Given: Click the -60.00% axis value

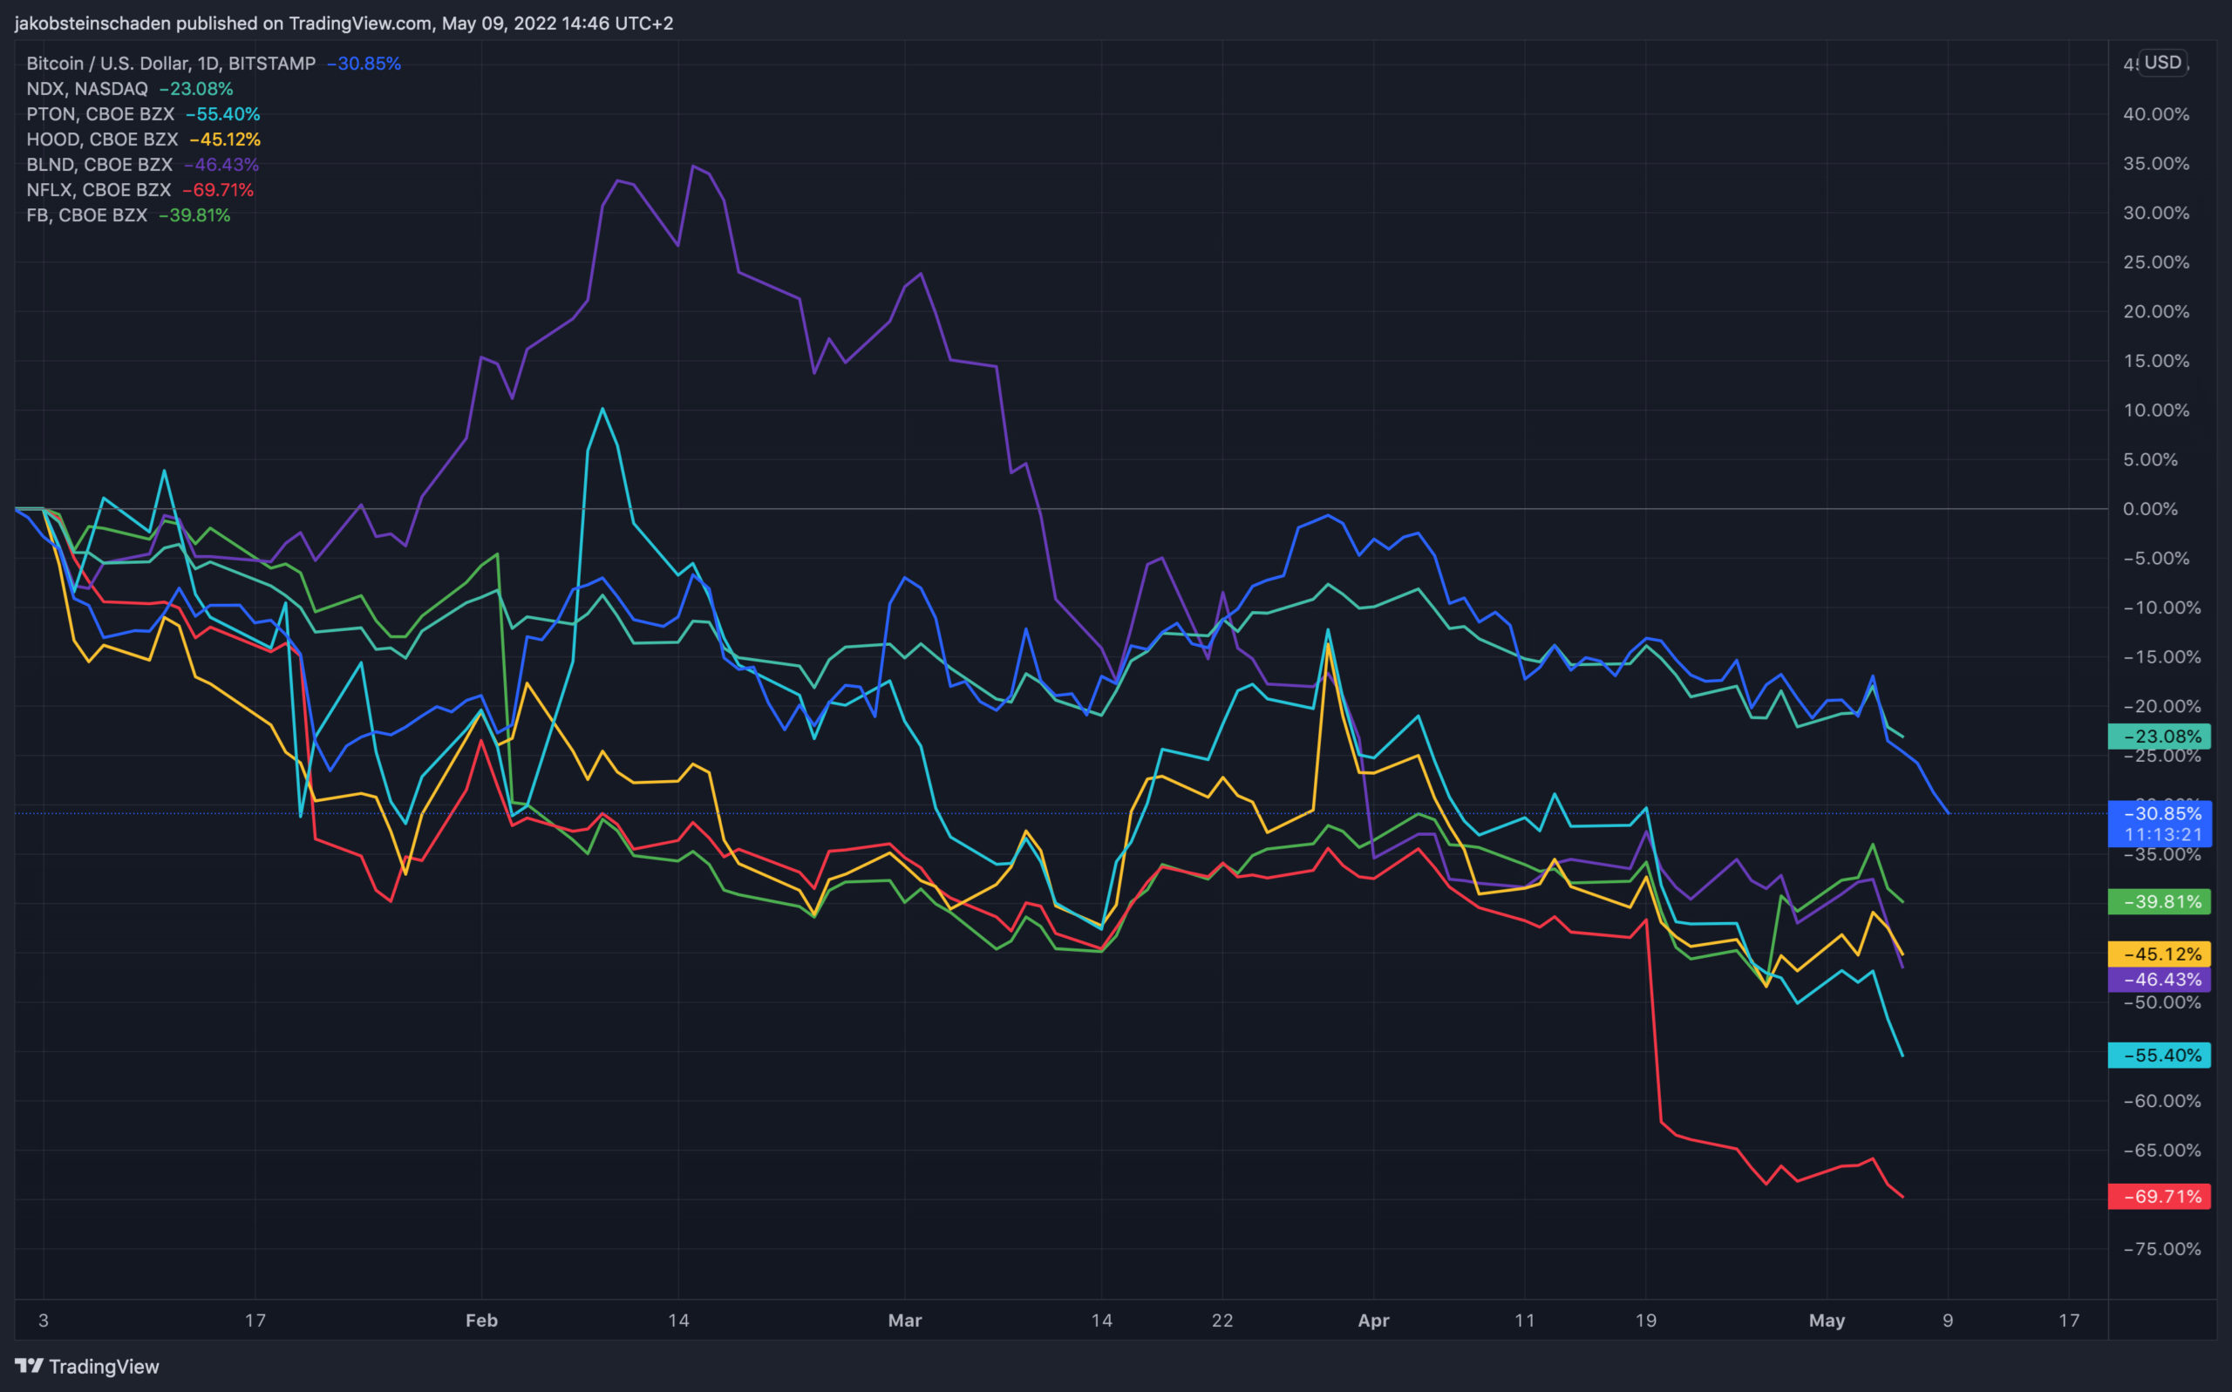Looking at the screenshot, I should 2161,1101.
